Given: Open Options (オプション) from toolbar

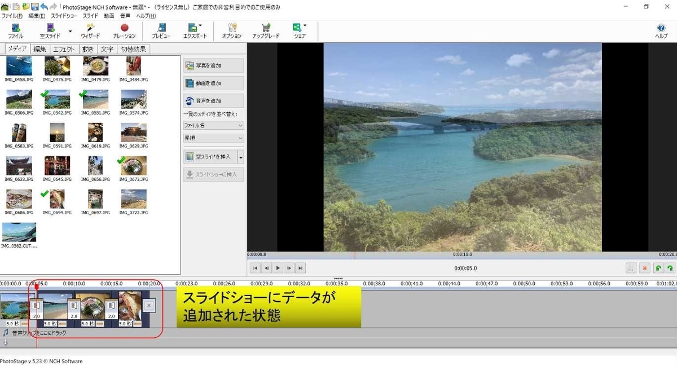Looking at the screenshot, I should coord(231,30).
